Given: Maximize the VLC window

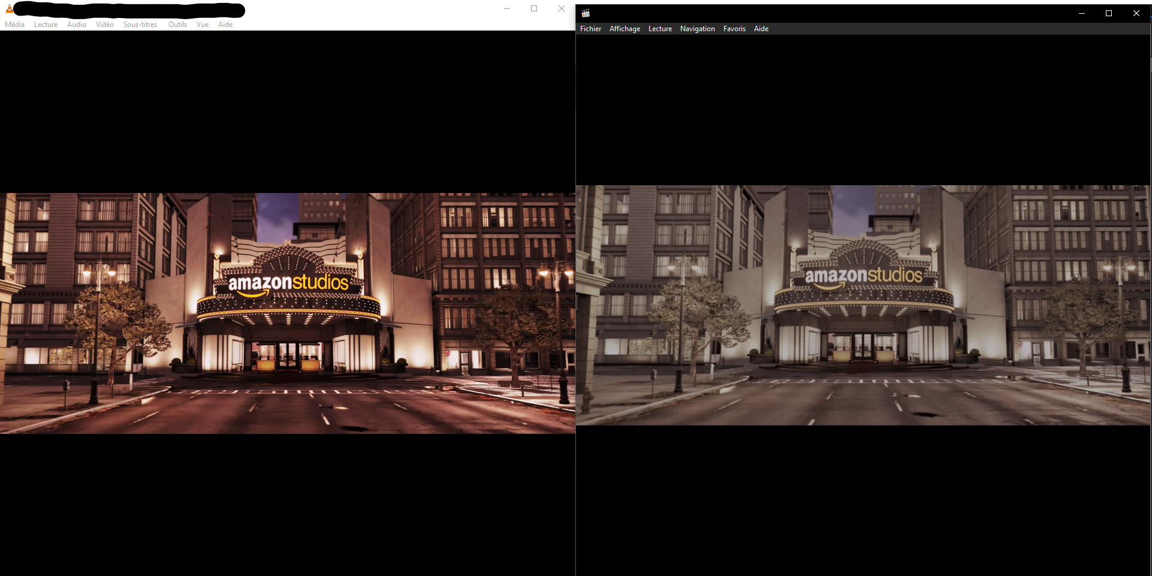Looking at the screenshot, I should click(x=534, y=8).
